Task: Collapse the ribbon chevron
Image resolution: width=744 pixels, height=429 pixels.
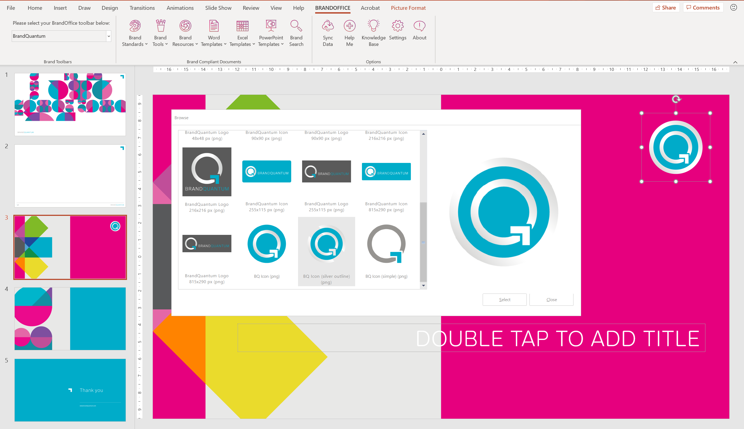Action: [735, 62]
